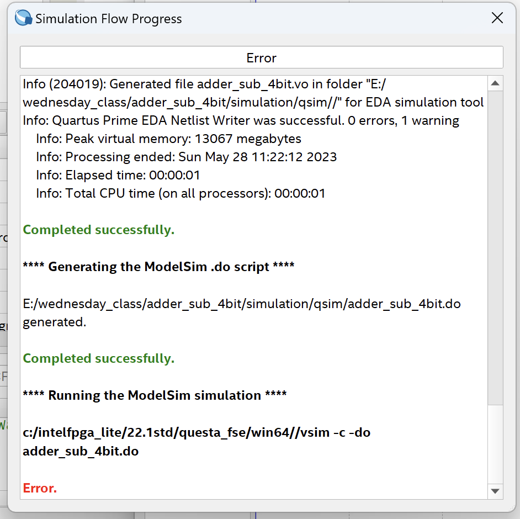Click the scrollbar down arrow
Image resolution: width=520 pixels, height=519 pixels.
click(495, 491)
